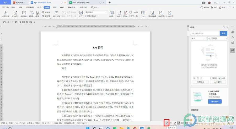Click the blue 翻译 translate button

click(223, 33)
